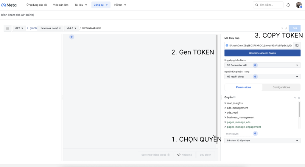
Task: Remove the business_management permission
Action: [x=225, y=117]
